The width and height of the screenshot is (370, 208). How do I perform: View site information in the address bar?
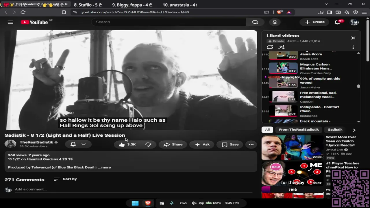[75, 12]
